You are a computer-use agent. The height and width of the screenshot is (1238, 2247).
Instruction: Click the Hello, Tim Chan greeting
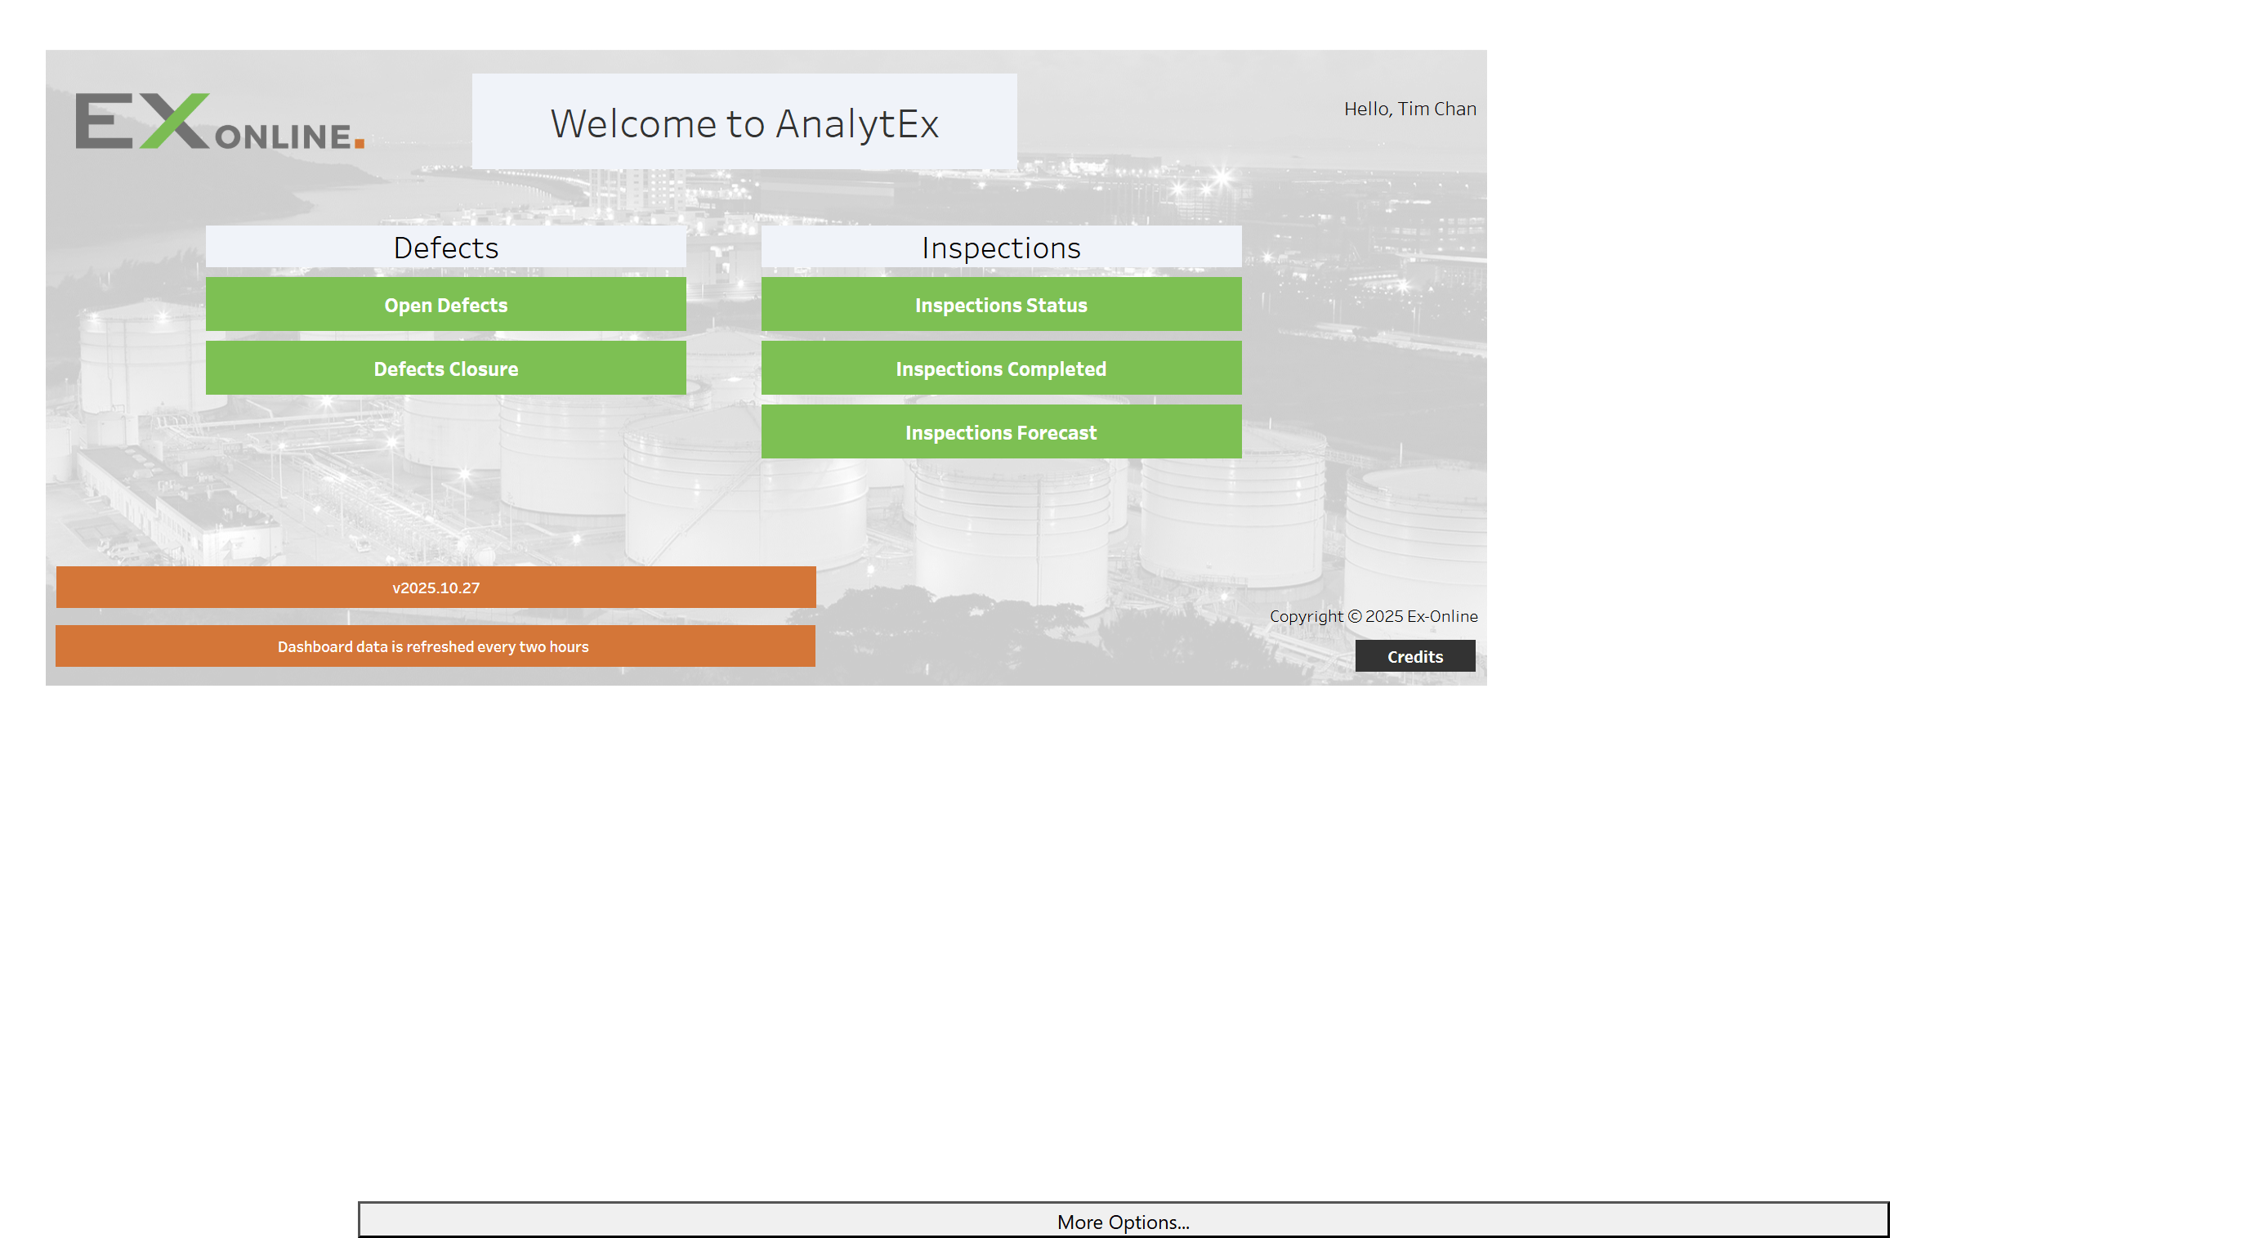pos(1409,108)
